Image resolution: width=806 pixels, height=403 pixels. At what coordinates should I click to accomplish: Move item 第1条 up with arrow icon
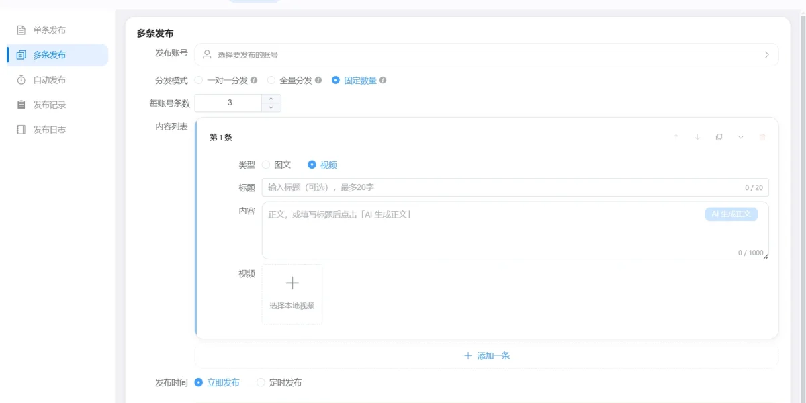click(x=676, y=137)
